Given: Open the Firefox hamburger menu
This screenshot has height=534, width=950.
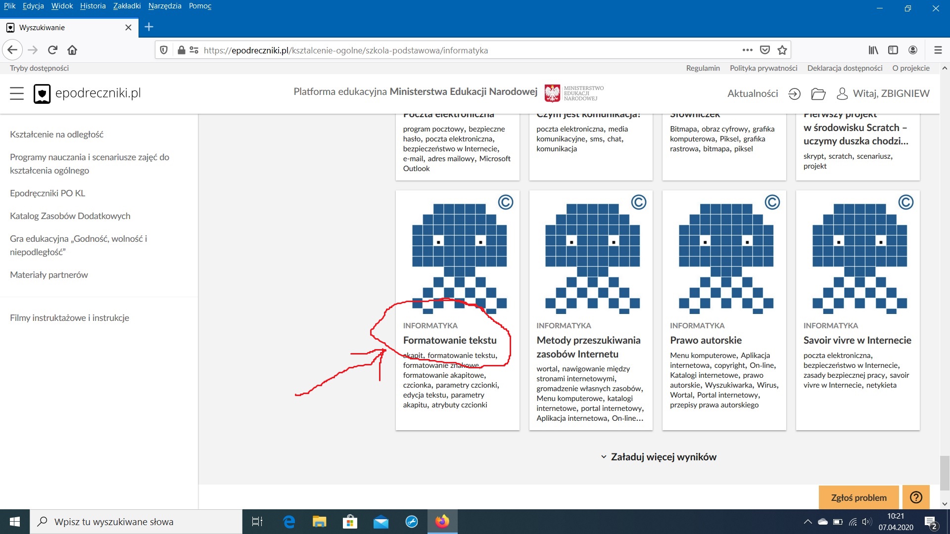Looking at the screenshot, I should coord(938,50).
